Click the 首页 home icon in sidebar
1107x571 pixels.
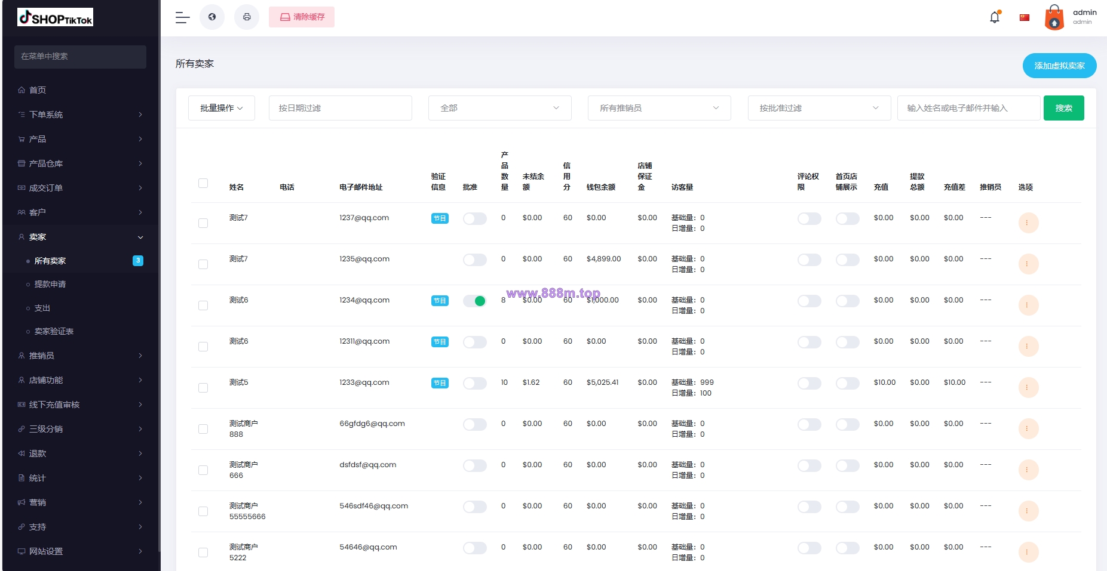coord(22,90)
